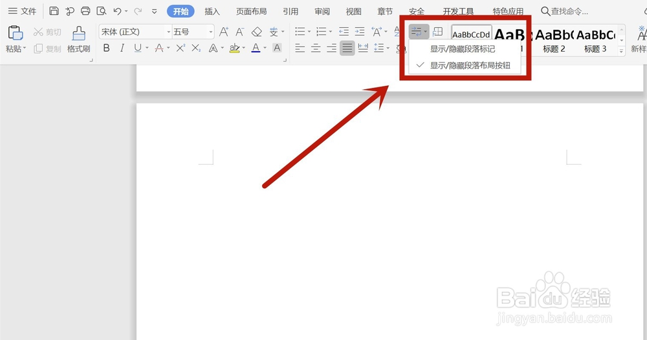Screen dimensions: 647x340
Task: Toggle Bold formatting
Action: (107, 48)
